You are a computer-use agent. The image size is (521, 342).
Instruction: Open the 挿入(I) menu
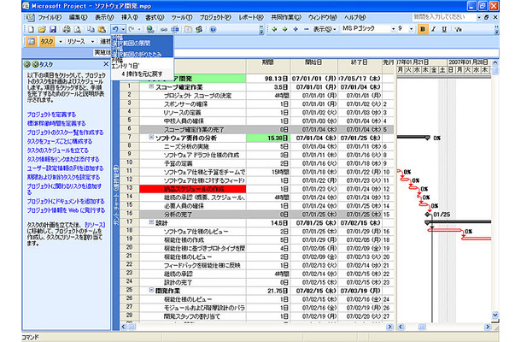[x=130, y=17]
